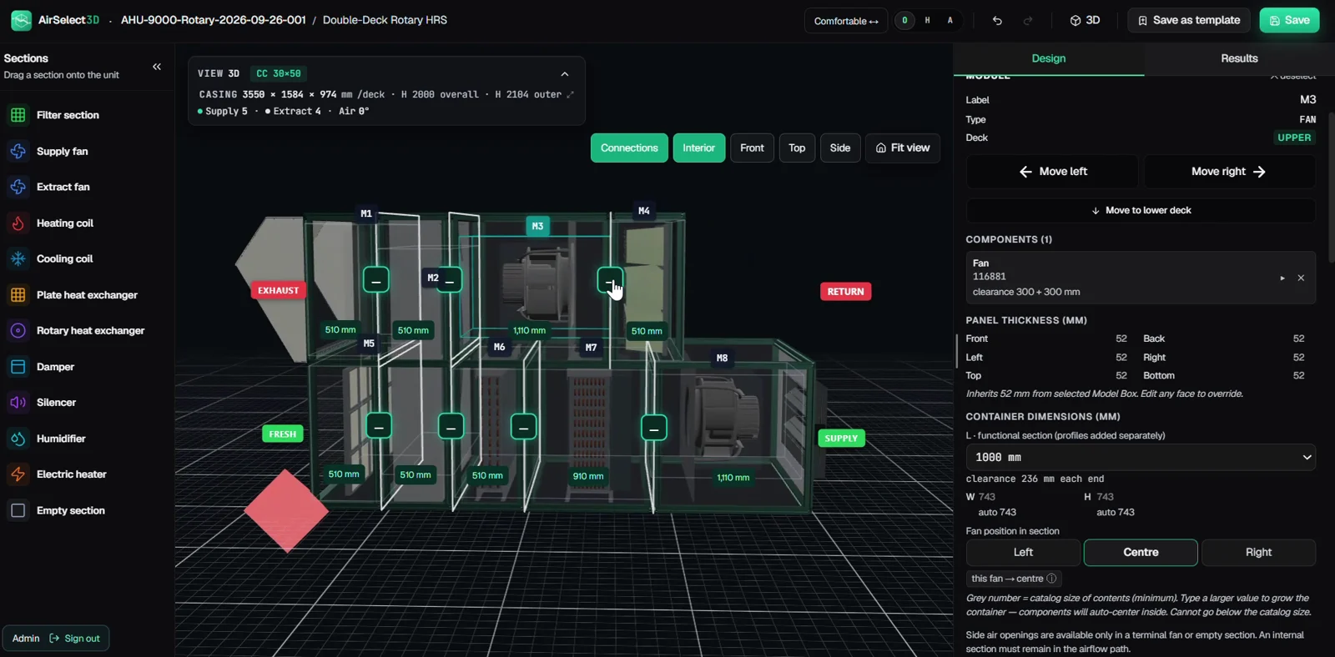Screen dimensions: 1335x657
Task: Click the info icon next to 'this fan → centre'
Action: click(x=1051, y=579)
